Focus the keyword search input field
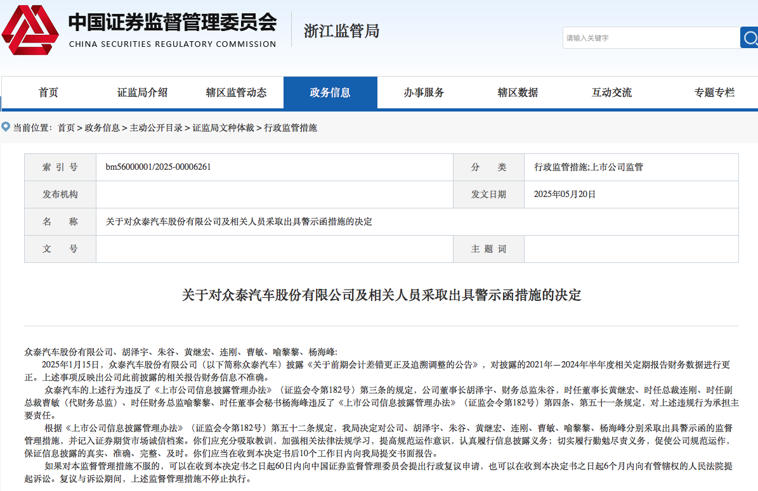The image size is (758, 491). (651, 37)
